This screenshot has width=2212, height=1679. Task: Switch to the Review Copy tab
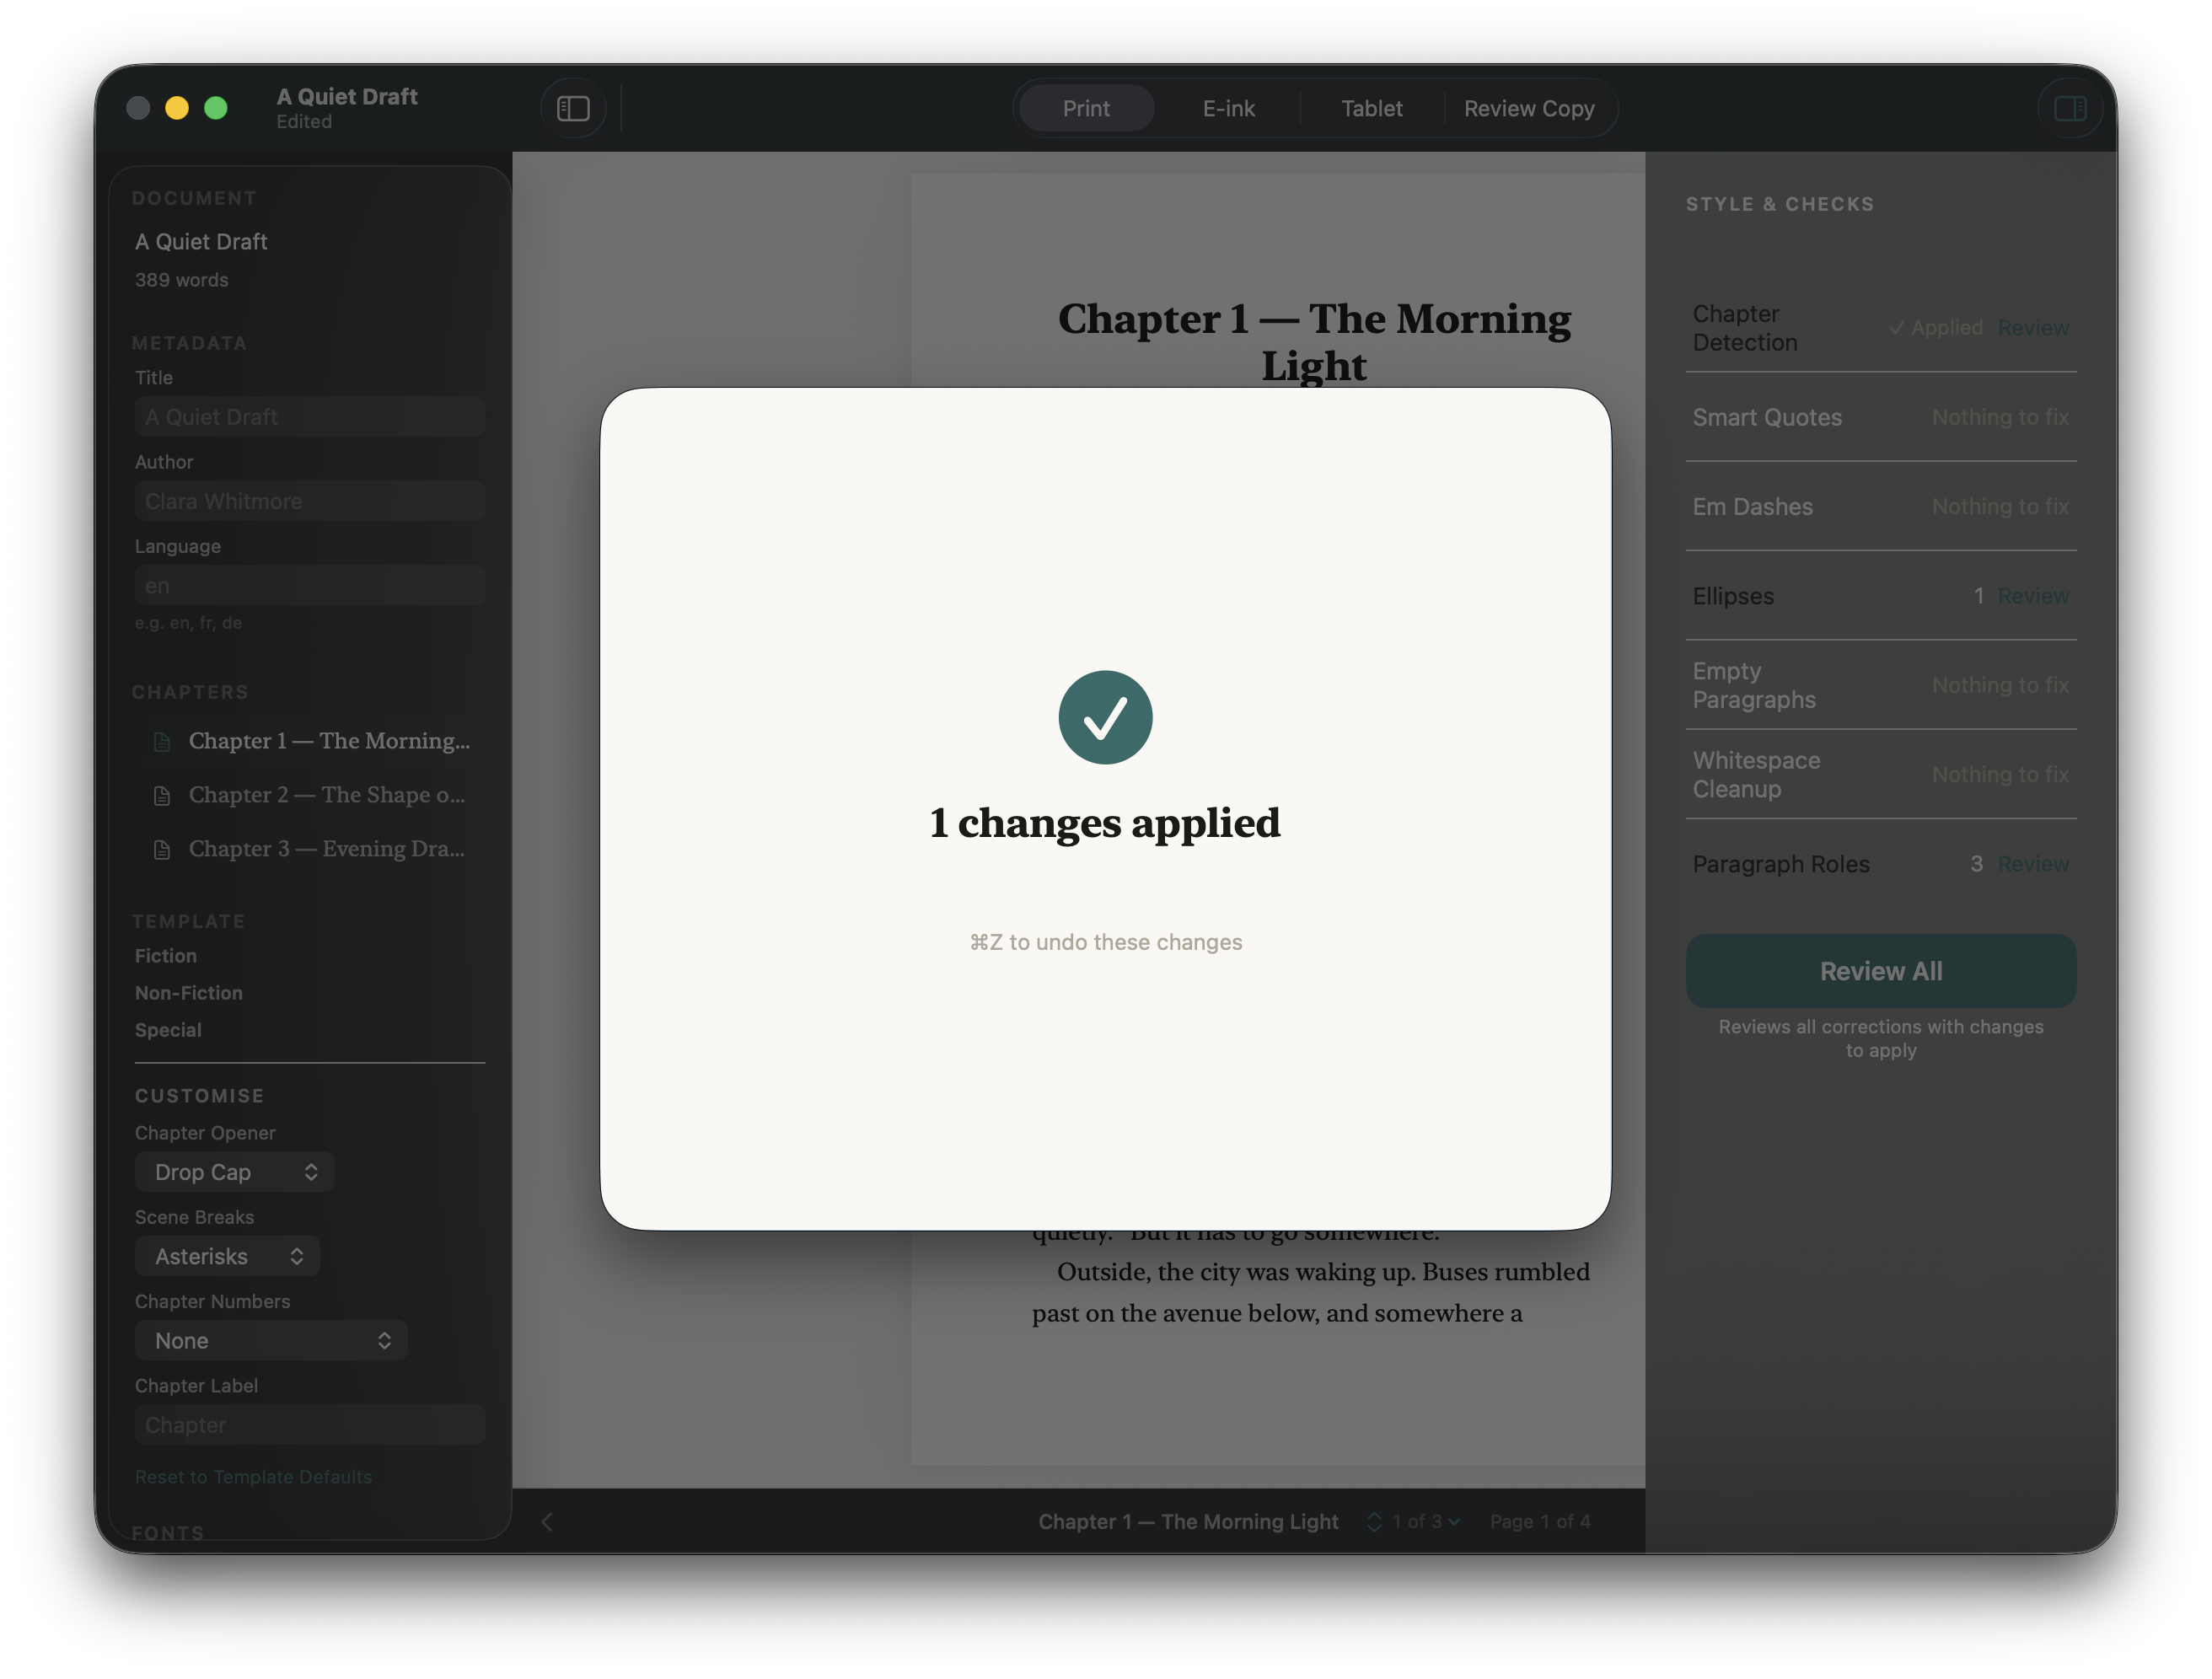coord(1528,108)
